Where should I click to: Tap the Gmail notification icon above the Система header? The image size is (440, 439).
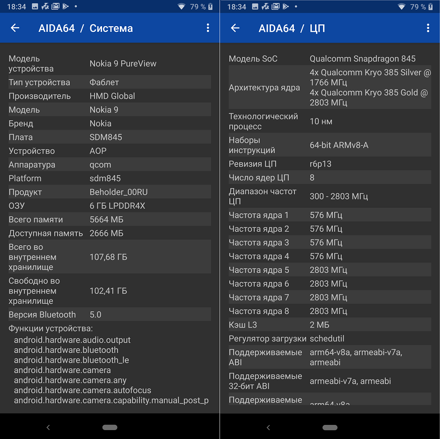(55, 7)
